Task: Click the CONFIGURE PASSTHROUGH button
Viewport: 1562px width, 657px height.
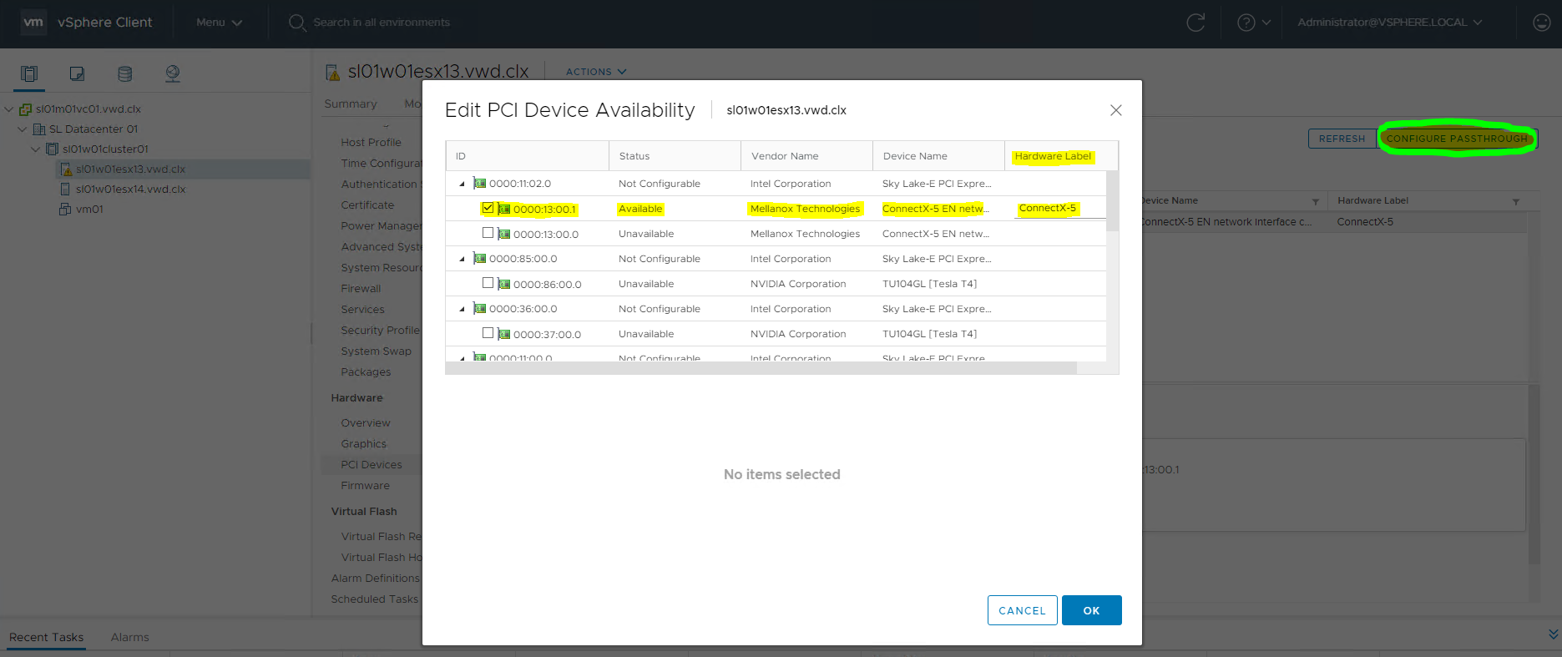Action: click(x=1457, y=139)
